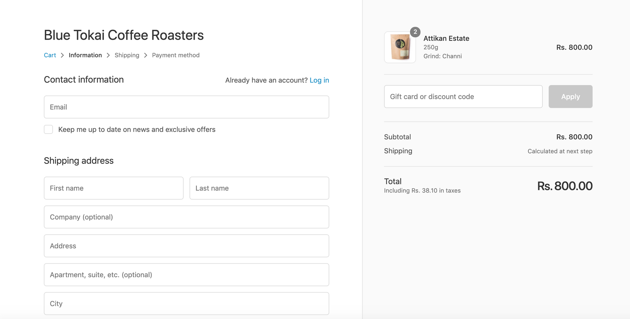Click the quantity badge showing 2
Viewport: 630px width, 319px height.
pos(415,32)
